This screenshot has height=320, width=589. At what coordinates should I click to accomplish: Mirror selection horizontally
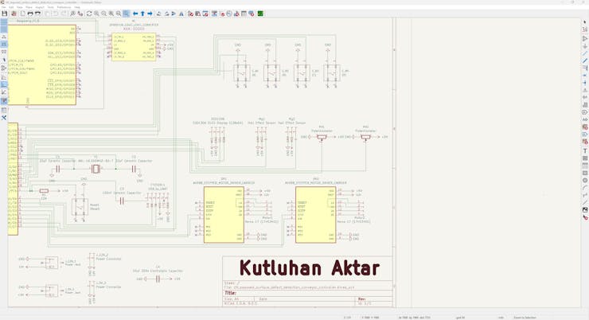(181, 14)
